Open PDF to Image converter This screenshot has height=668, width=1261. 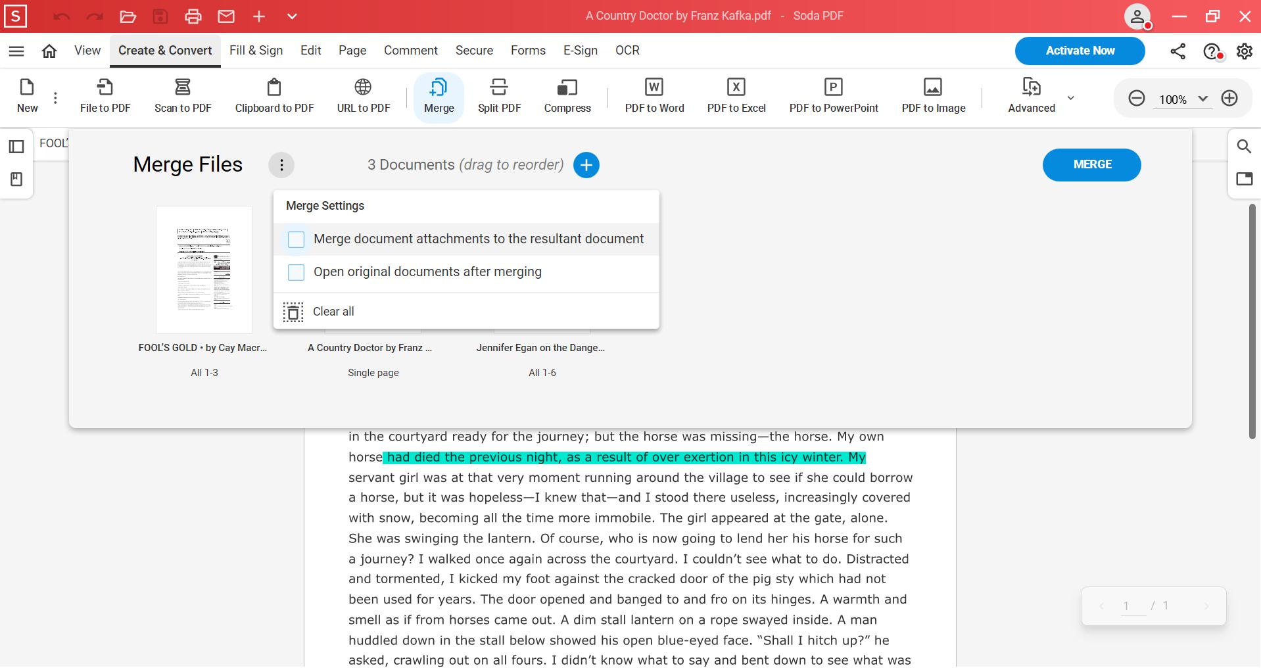933,96
